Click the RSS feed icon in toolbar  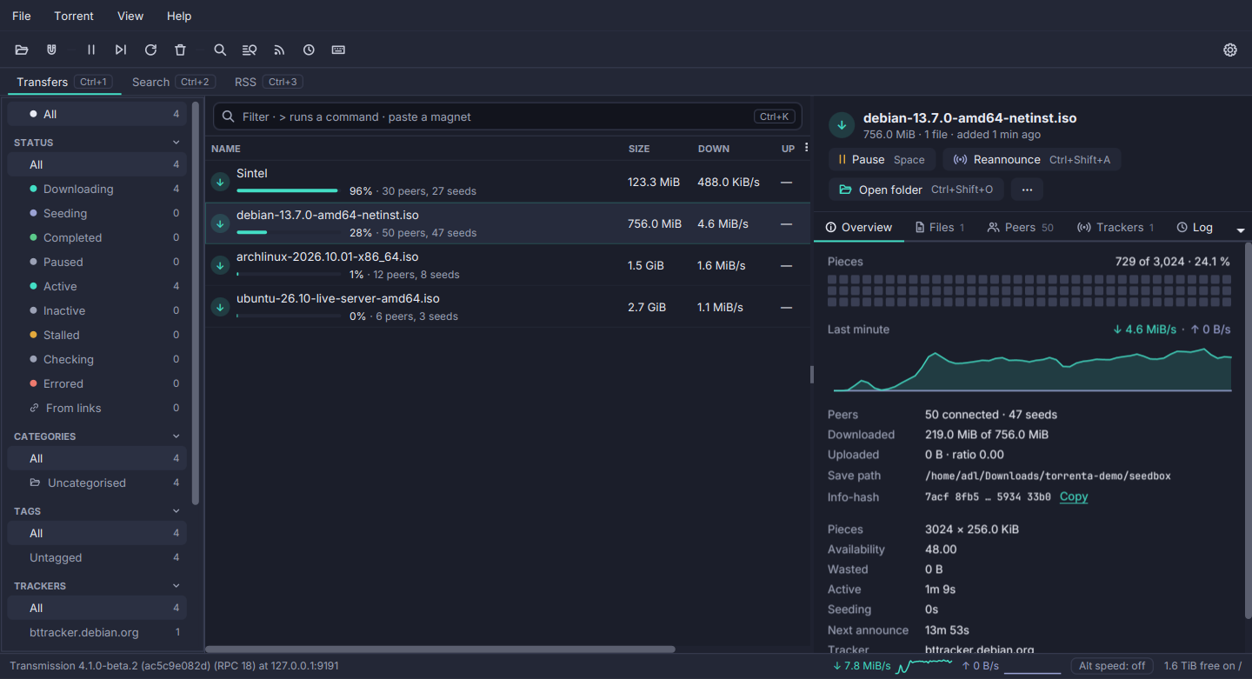[279, 50]
